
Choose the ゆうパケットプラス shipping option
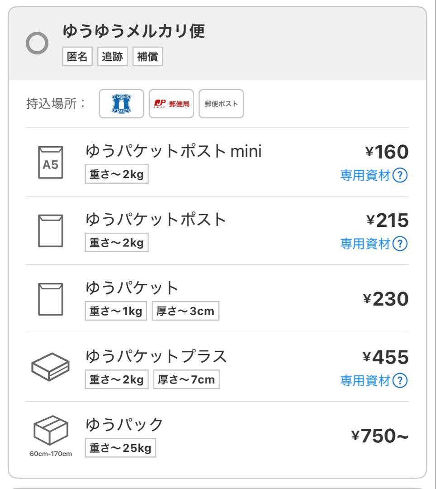156,356
